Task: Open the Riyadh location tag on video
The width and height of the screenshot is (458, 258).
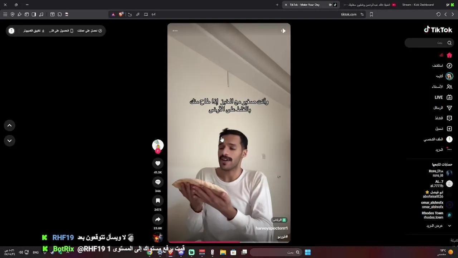Action: (280, 220)
